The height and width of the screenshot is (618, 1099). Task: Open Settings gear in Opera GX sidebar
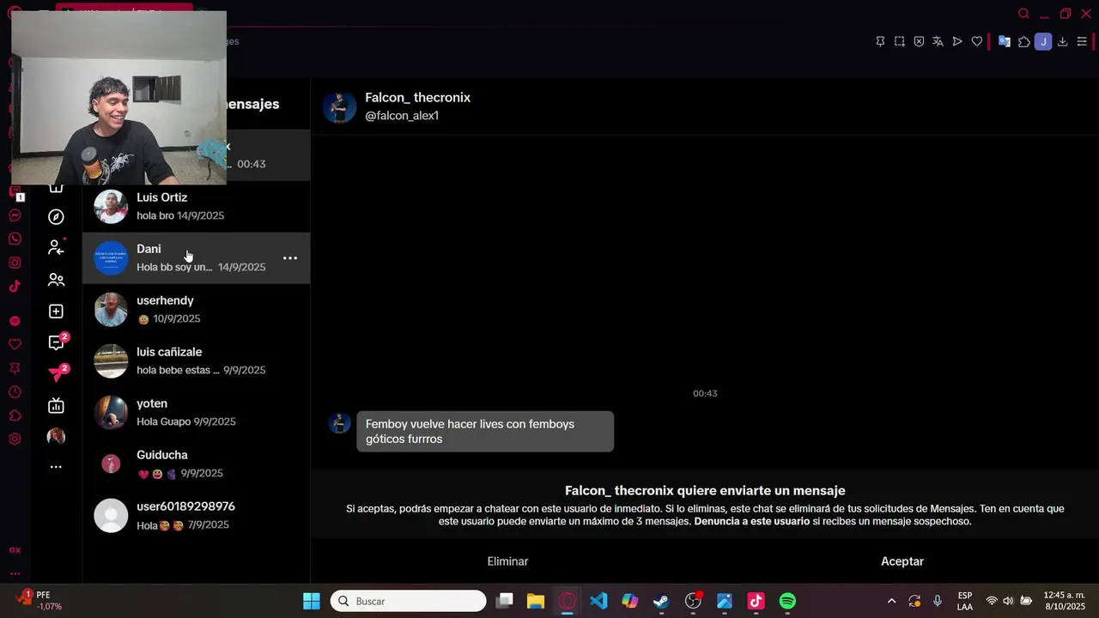click(x=15, y=439)
